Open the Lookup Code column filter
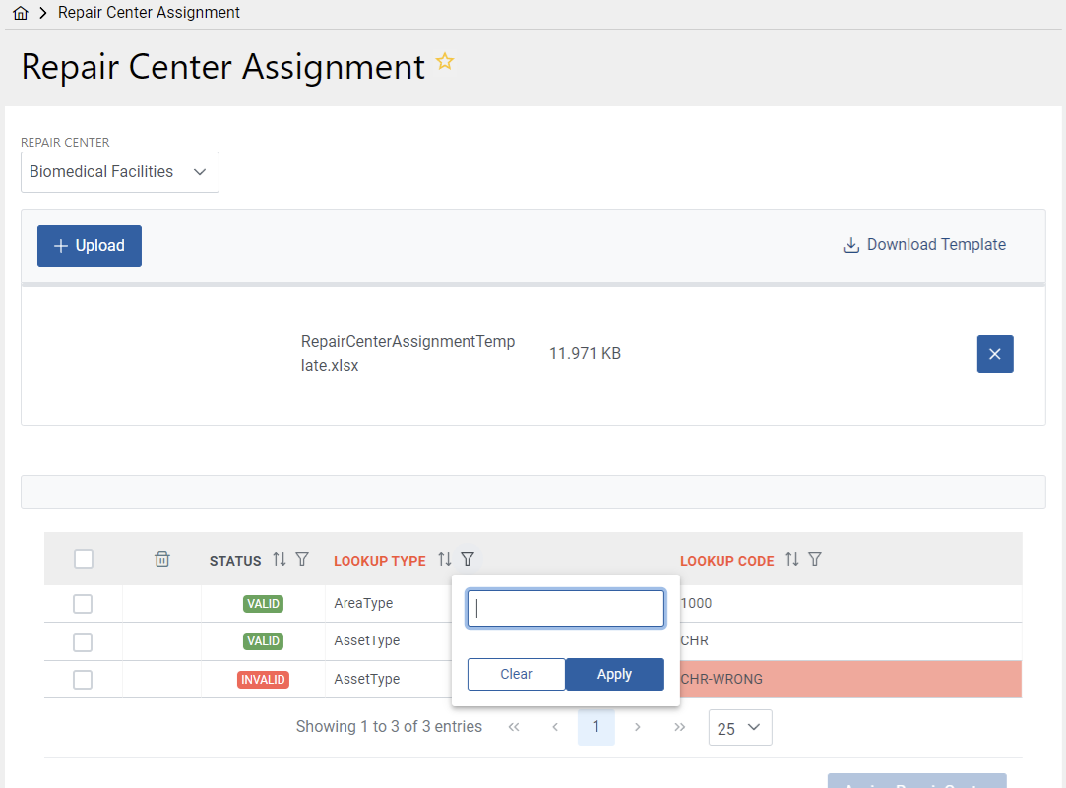The width and height of the screenshot is (1066, 788). 815,559
